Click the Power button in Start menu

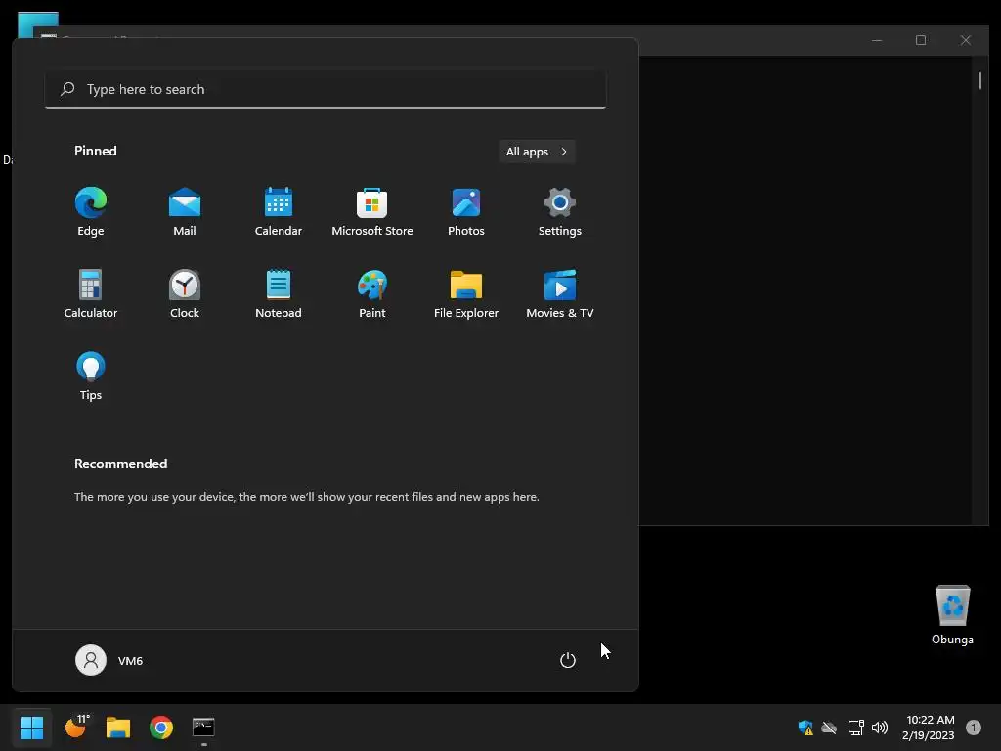click(568, 660)
